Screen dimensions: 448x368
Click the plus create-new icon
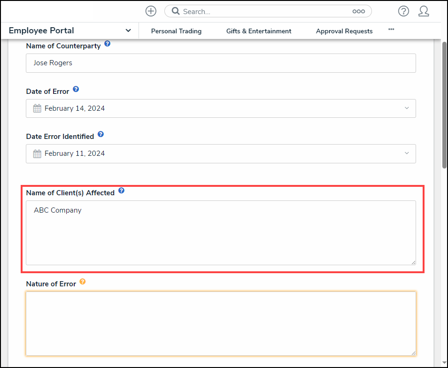151,11
